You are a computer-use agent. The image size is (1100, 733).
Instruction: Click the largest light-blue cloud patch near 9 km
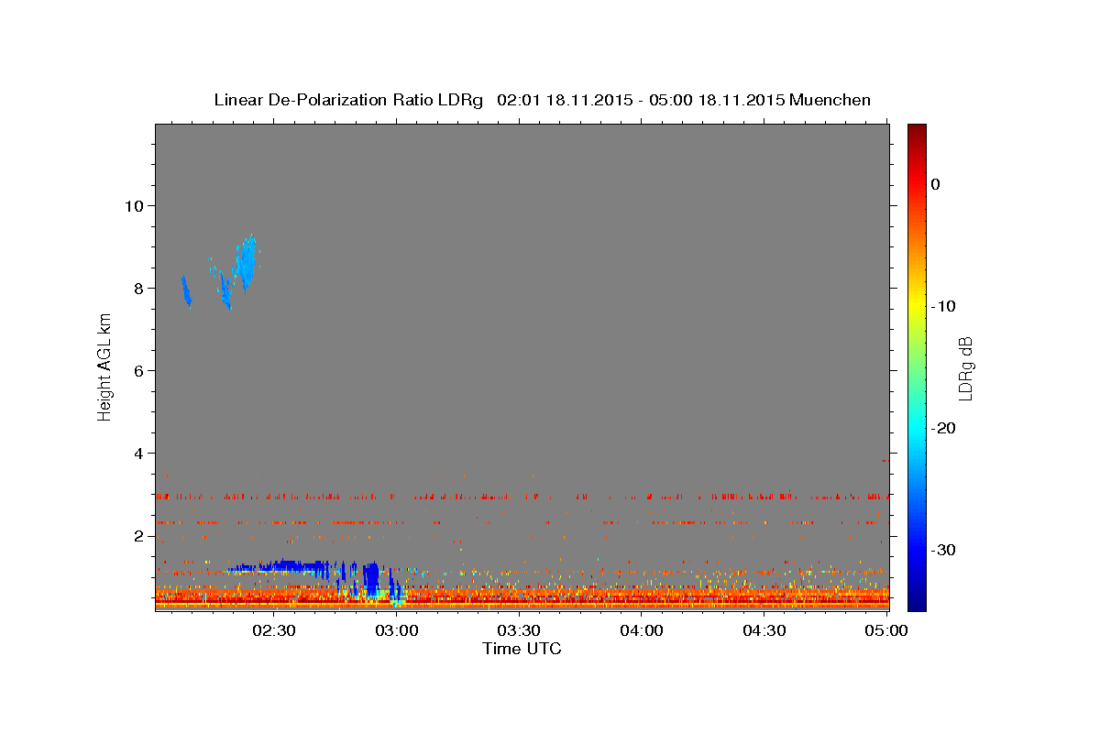[246, 261]
